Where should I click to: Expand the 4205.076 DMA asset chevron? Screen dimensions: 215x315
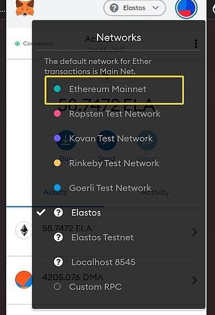[195, 281]
